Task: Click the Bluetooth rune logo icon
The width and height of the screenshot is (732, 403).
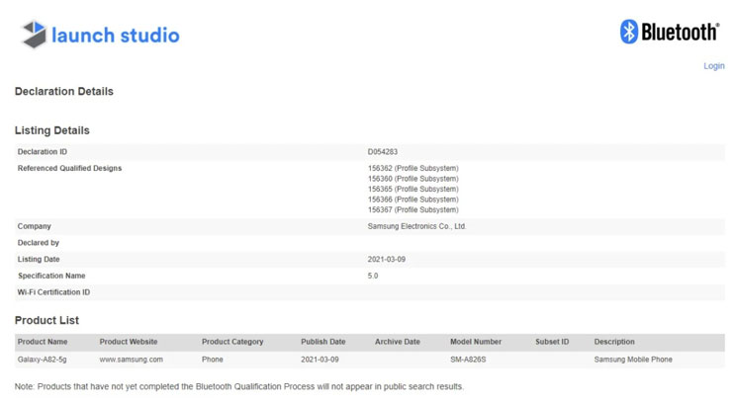Action: point(628,32)
